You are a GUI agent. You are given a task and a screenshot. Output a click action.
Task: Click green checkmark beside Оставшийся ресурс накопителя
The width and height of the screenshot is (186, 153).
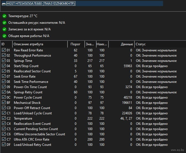click(x=4, y=23)
